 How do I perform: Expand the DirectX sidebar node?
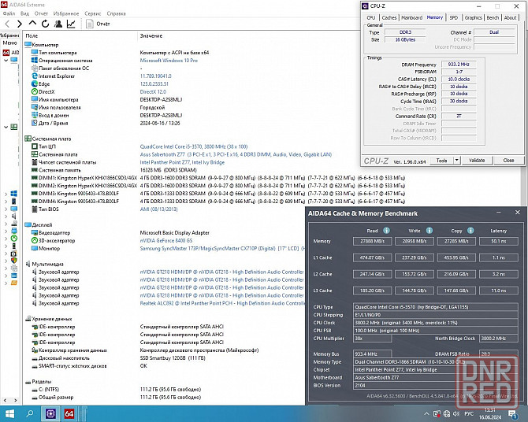tap(6, 239)
